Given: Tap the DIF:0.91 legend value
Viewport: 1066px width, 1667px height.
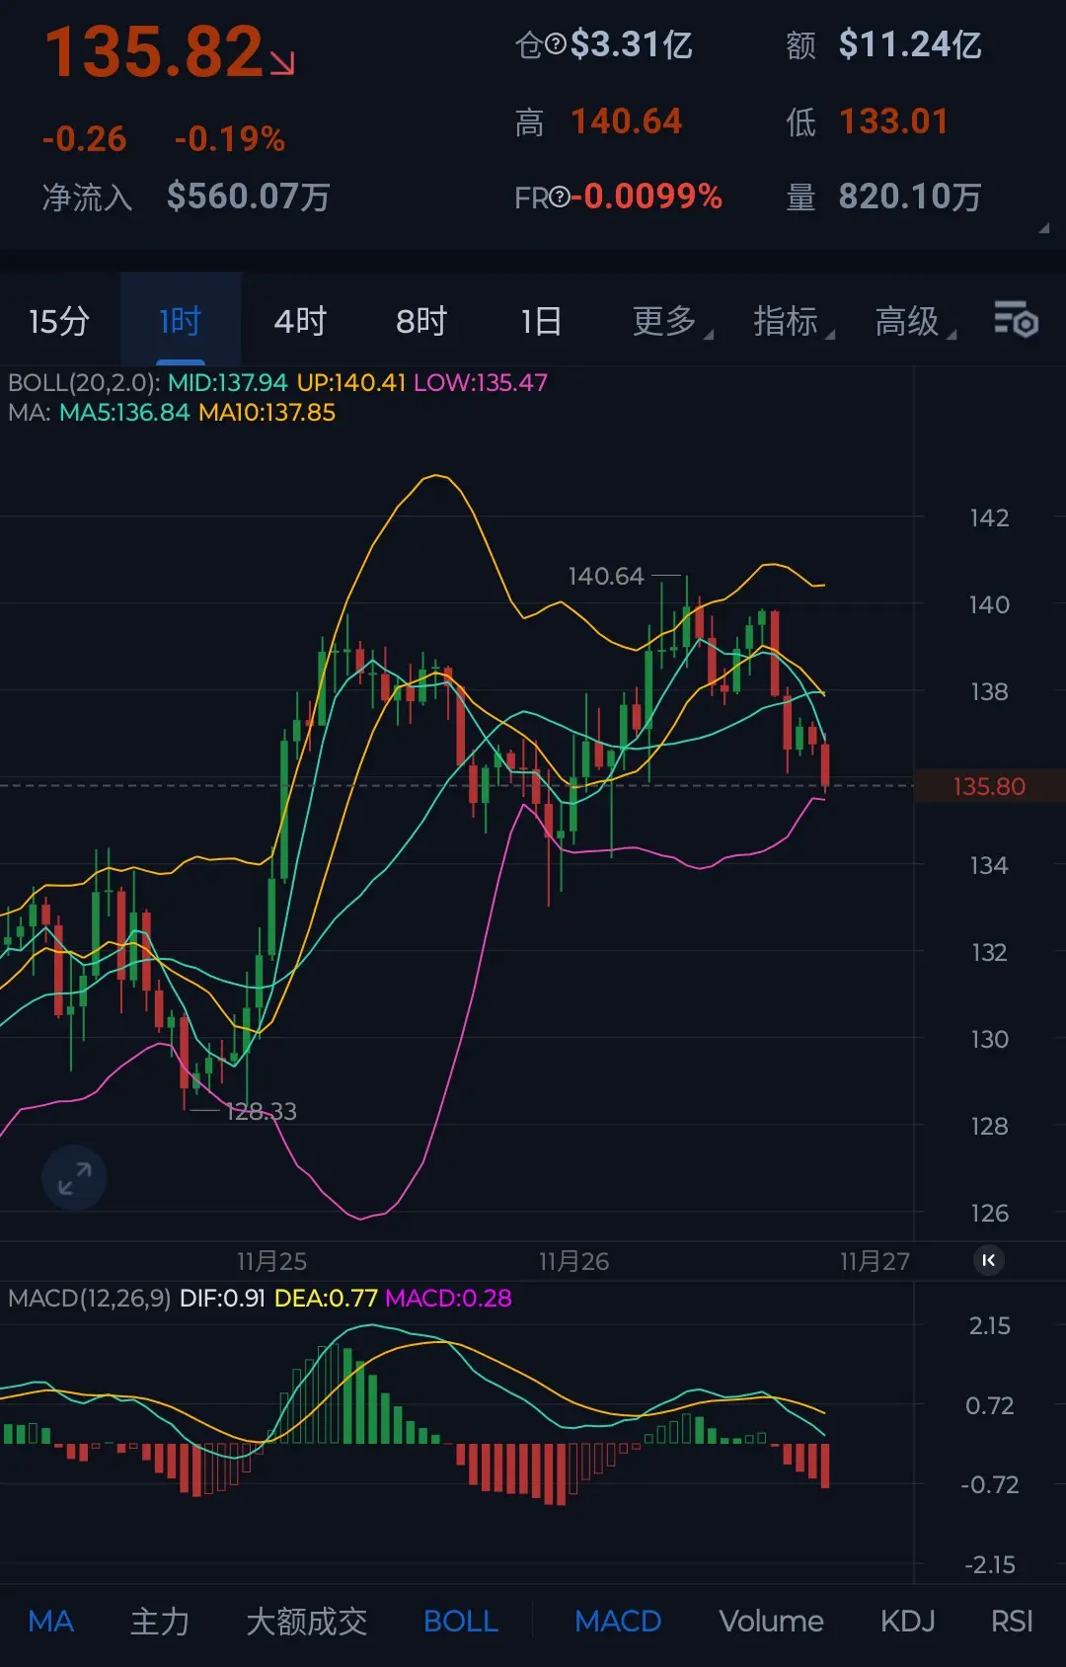Looking at the screenshot, I should coord(222,1298).
